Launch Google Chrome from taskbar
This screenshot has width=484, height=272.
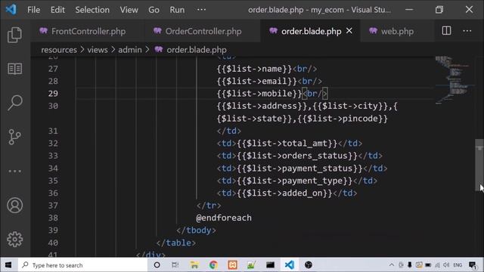tap(213, 265)
